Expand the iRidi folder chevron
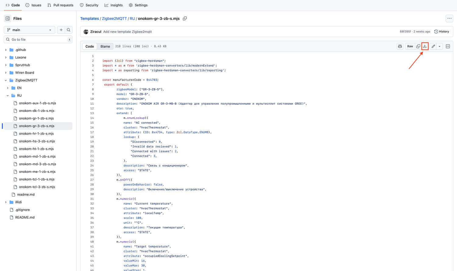The height and width of the screenshot is (271, 457). click(x=6, y=202)
